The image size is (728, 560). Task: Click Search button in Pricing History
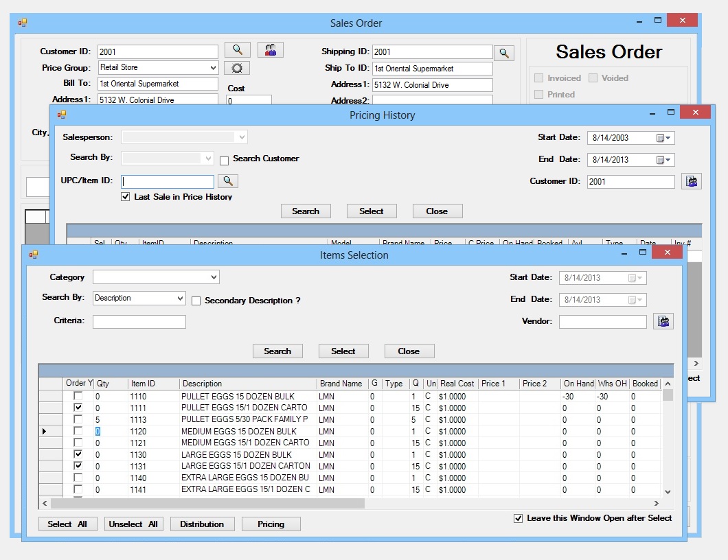pyautogui.click(x=306, y=211)
